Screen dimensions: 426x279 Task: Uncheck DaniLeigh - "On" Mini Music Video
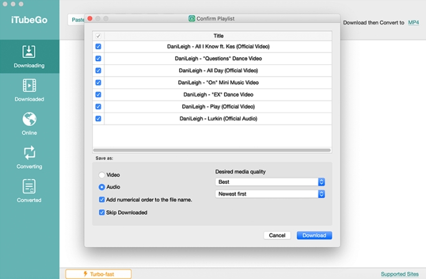(98, 82)
